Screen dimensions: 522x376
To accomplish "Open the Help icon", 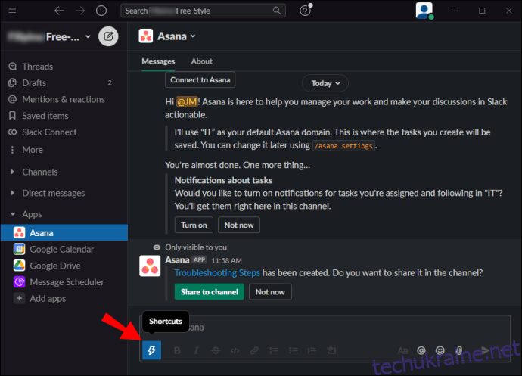I will 306,11.
